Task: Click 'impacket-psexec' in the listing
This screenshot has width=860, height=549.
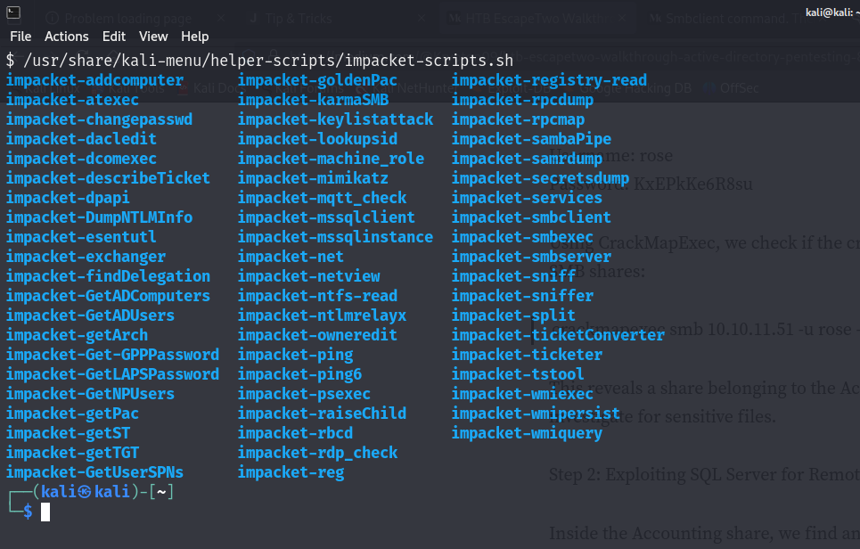Action: point(304,394)
